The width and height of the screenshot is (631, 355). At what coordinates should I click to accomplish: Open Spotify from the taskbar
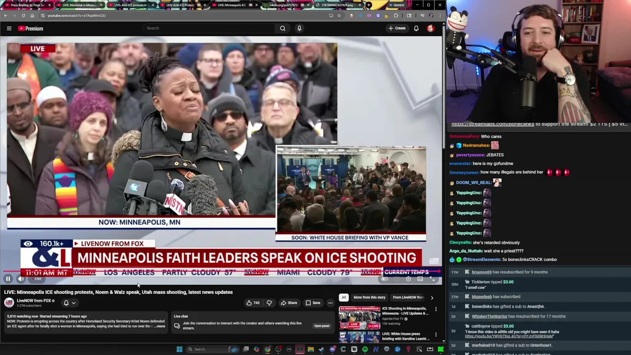pos(365,349)
